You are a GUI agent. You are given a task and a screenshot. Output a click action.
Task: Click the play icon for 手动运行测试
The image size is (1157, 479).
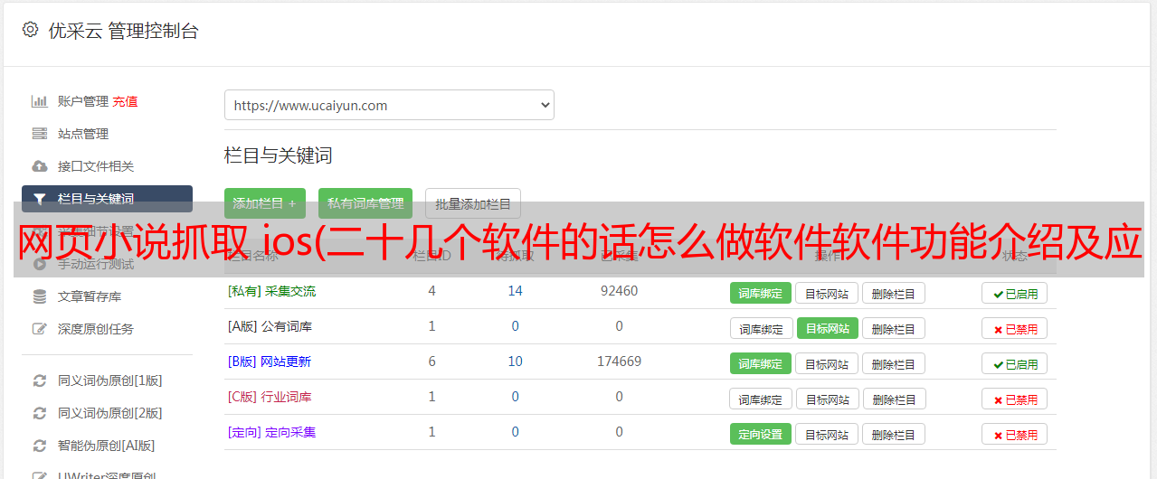pyautogui.click(x=40, y=264)
